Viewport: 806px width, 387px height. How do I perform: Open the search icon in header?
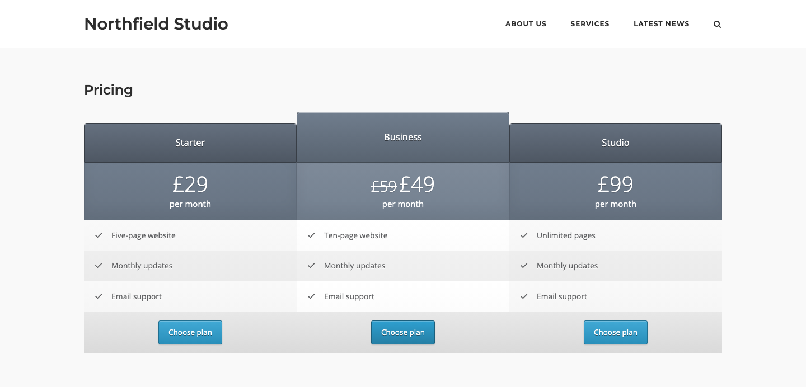(717, 24)
